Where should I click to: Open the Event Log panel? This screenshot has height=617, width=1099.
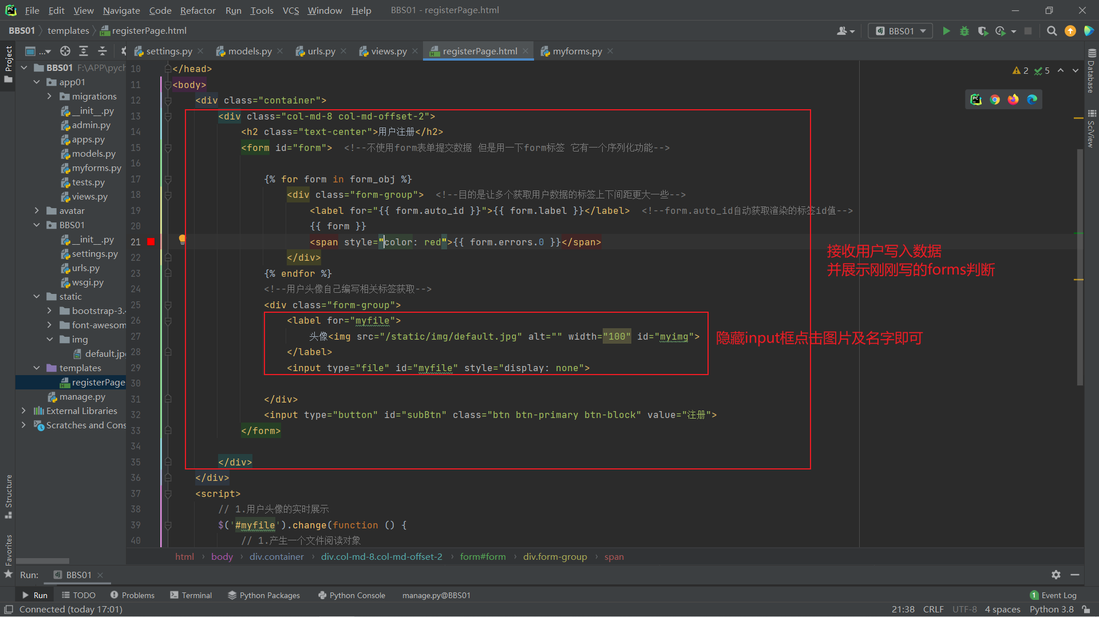[x=1053, y=595]
